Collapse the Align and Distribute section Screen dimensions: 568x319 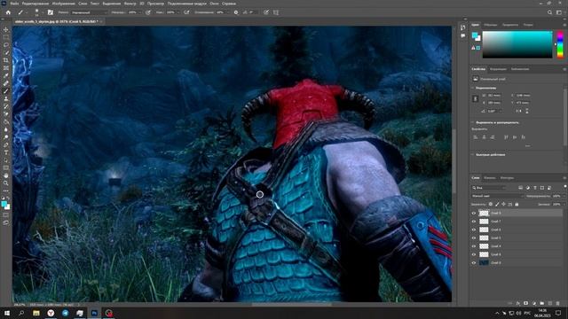472,122
